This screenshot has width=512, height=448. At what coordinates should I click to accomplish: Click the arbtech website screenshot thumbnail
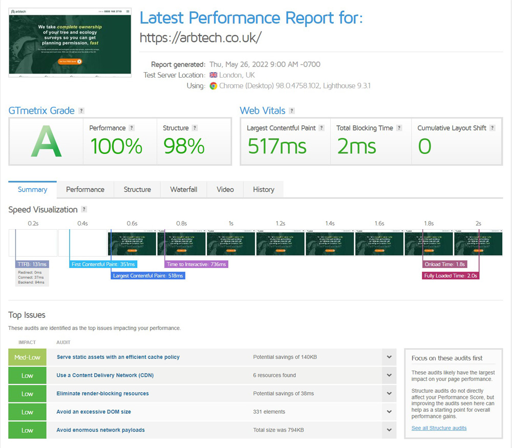[70, 43]
